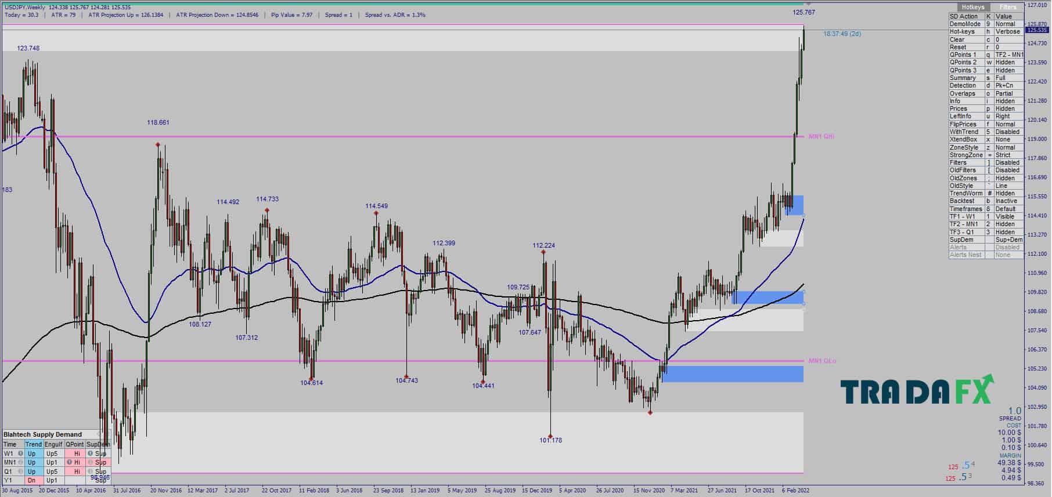The image size is (1052, 497).
Task: Change the StrongZone value Strict
Action: tap(1008, 155)
